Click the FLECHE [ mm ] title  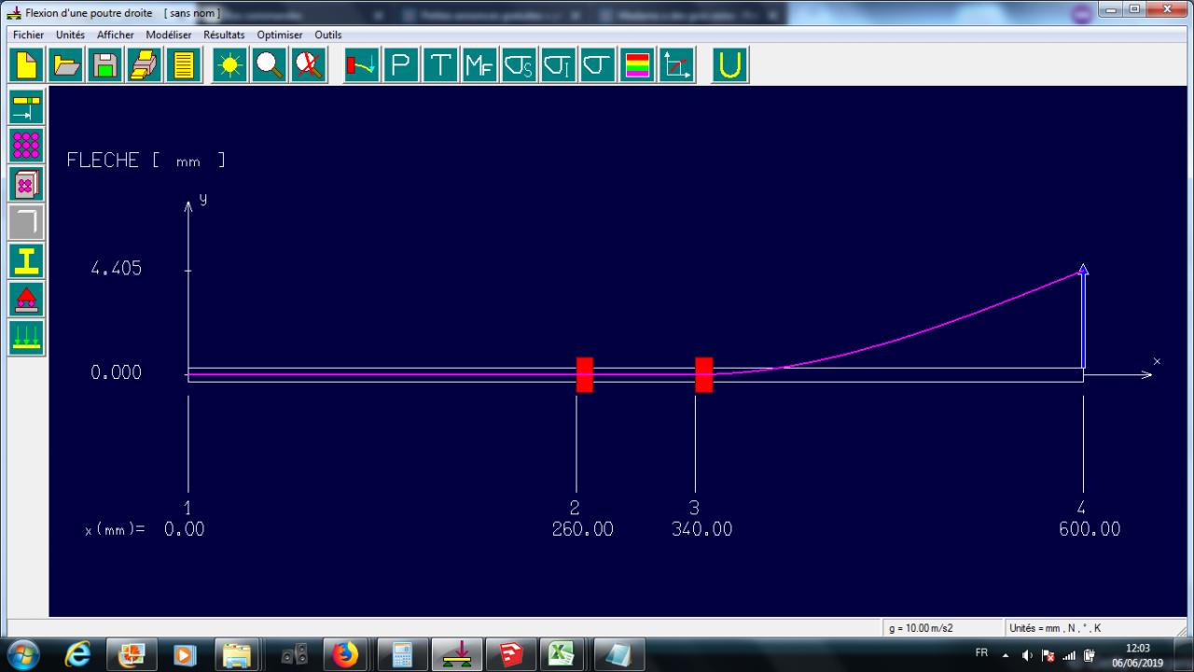tap(146, 161)
